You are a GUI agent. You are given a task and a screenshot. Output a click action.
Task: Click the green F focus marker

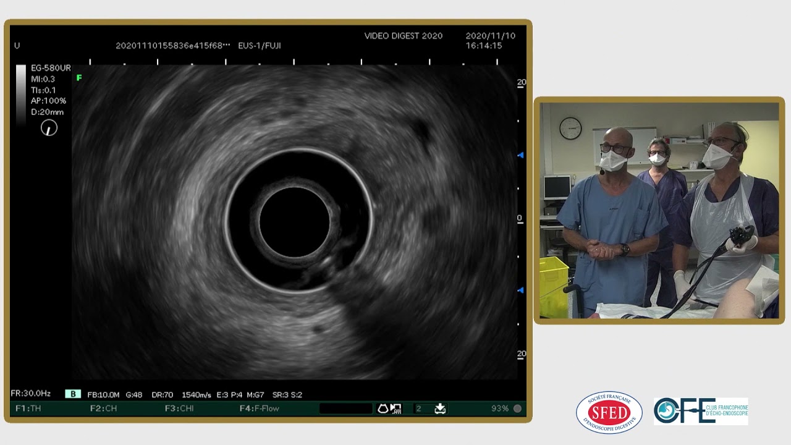pyautogui.click(x=79, y=78)
